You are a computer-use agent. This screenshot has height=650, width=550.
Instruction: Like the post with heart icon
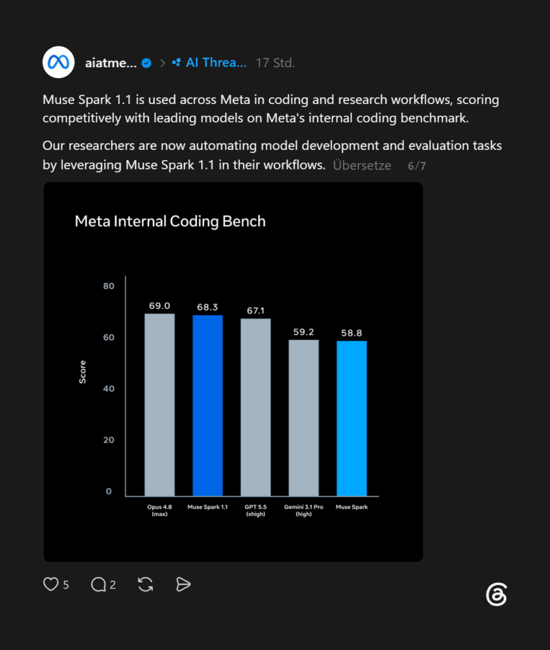51,584
